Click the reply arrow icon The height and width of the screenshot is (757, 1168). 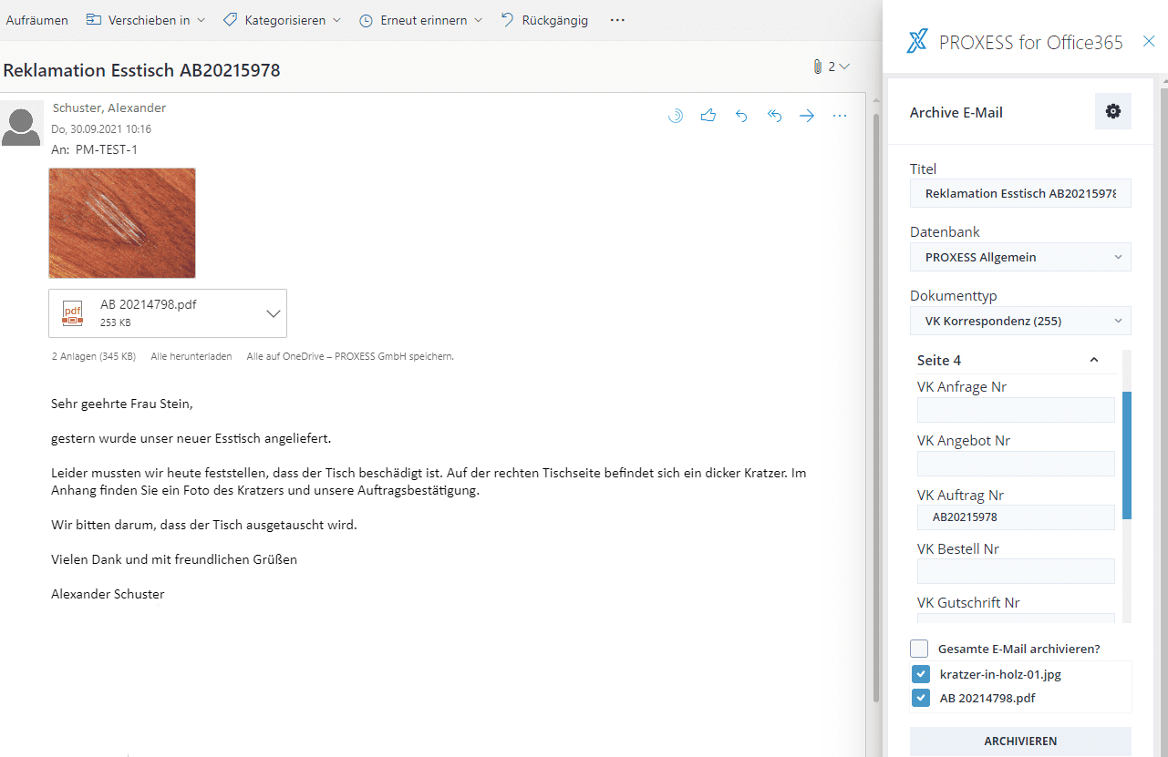pos(741,116)
